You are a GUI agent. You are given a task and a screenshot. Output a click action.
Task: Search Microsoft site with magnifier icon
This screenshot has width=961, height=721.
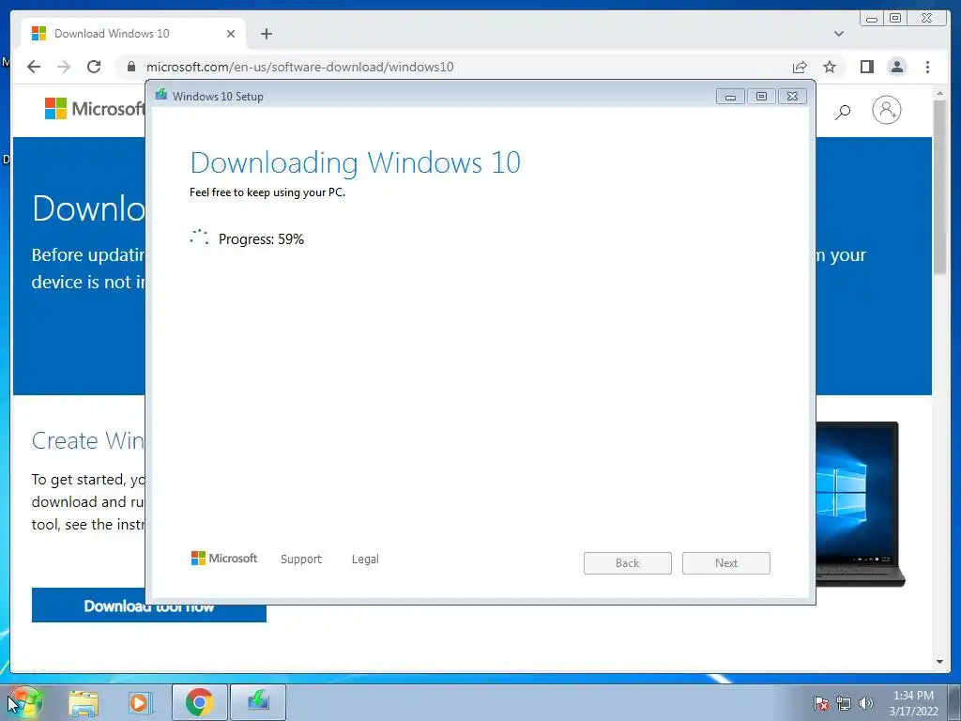click(843, 111)
